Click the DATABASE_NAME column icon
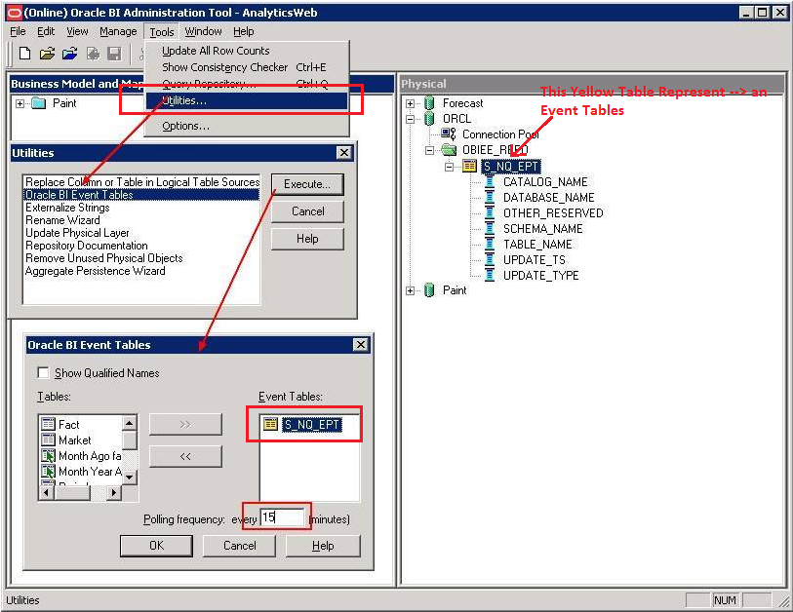 click(x=490, y=197)
